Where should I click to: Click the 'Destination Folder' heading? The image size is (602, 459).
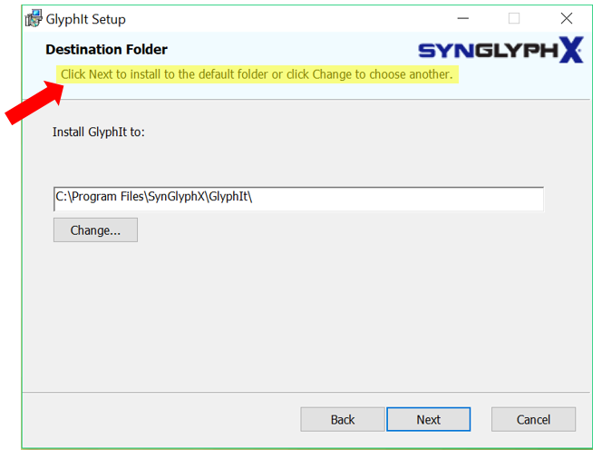tap(106, 50)
